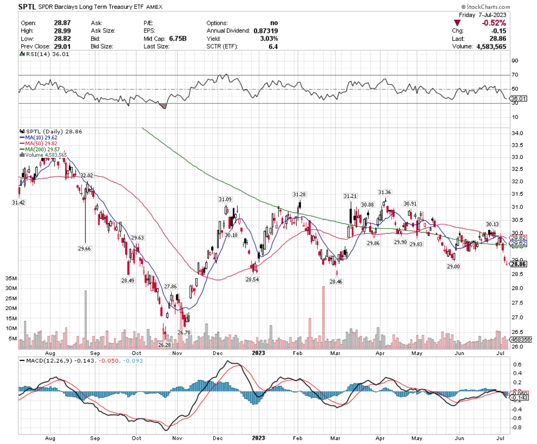
Task: Click the 30.13 June high label
Action: coord(492,224)
